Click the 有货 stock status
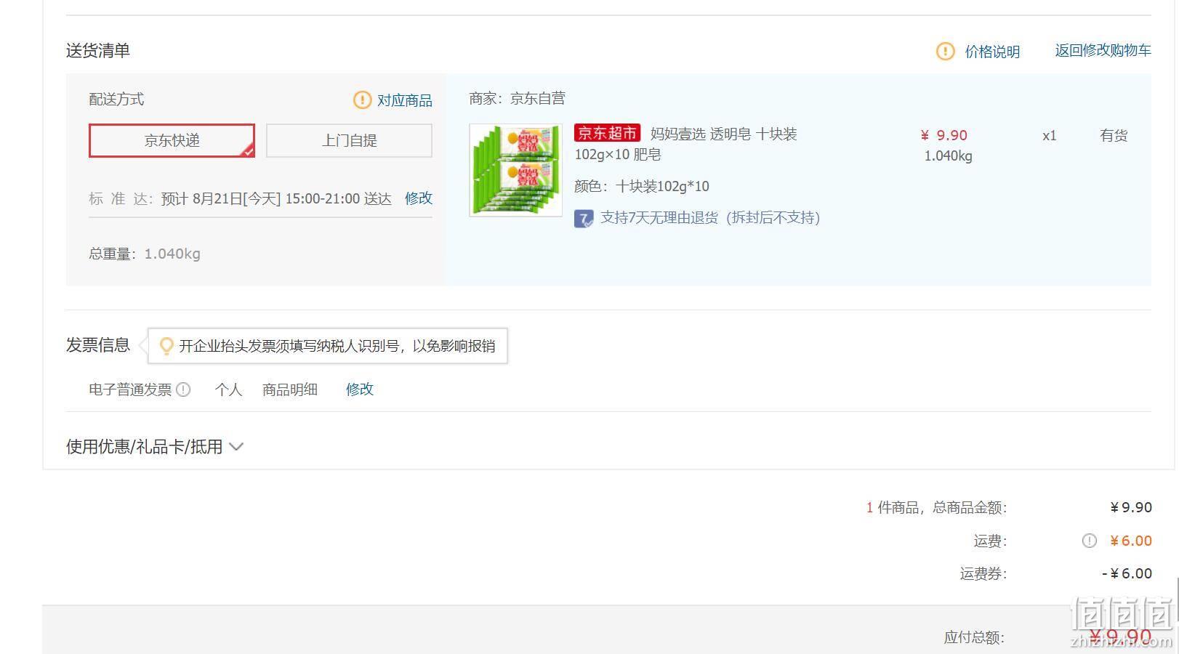Screen dimensions: 1179x654 pos(1114,135)
